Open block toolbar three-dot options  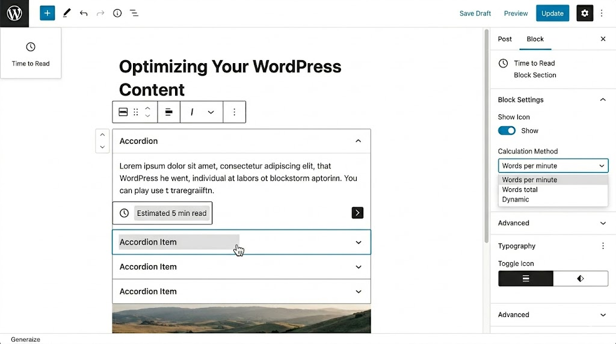[234, 112]
